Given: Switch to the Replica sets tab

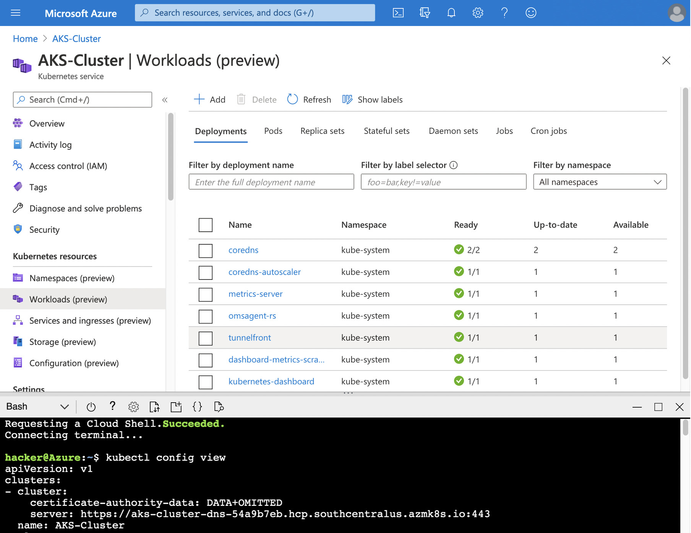Looking at the screenshot, I should click(x=322, y=131).
